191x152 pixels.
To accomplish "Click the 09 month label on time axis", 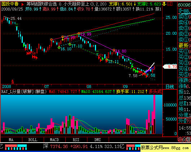I will click(x=125, y=86).
